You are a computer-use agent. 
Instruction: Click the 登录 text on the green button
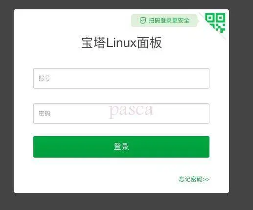[121, 147]
